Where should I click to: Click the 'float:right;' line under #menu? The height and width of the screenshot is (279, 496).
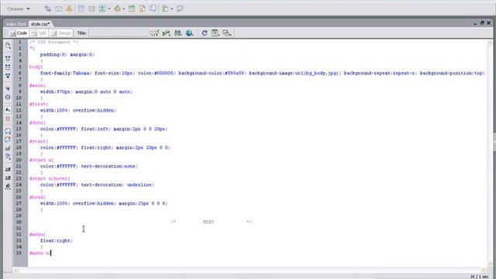57,241
